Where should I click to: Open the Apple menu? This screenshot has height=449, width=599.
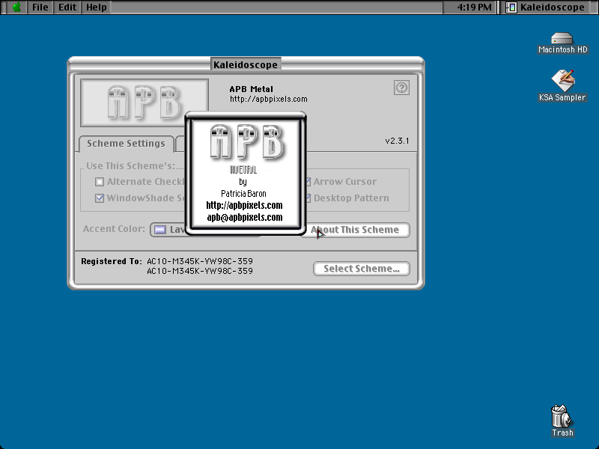[16, 7]
